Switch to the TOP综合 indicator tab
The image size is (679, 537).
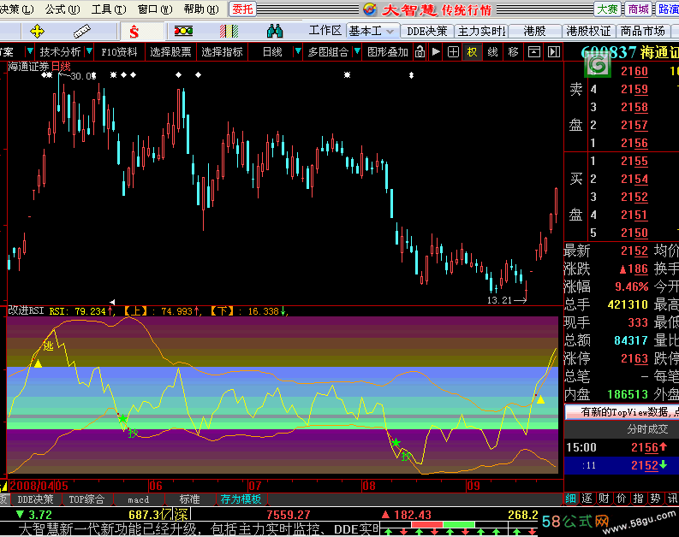[x=86, y=499]
